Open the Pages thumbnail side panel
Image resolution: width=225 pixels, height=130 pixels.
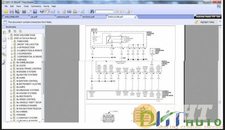point(4,40)
